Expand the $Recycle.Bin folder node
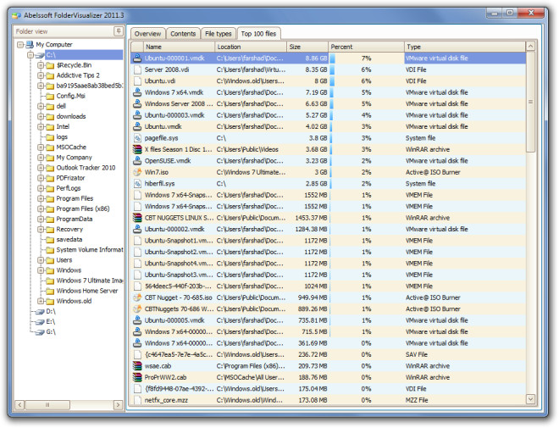 [41, 65]
